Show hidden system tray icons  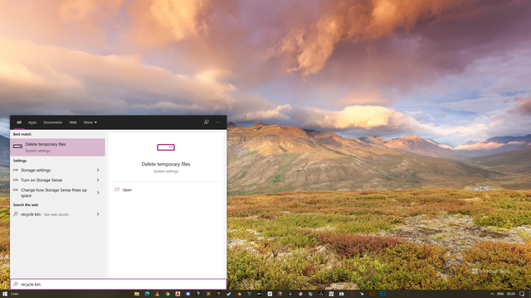click(492, 294)
